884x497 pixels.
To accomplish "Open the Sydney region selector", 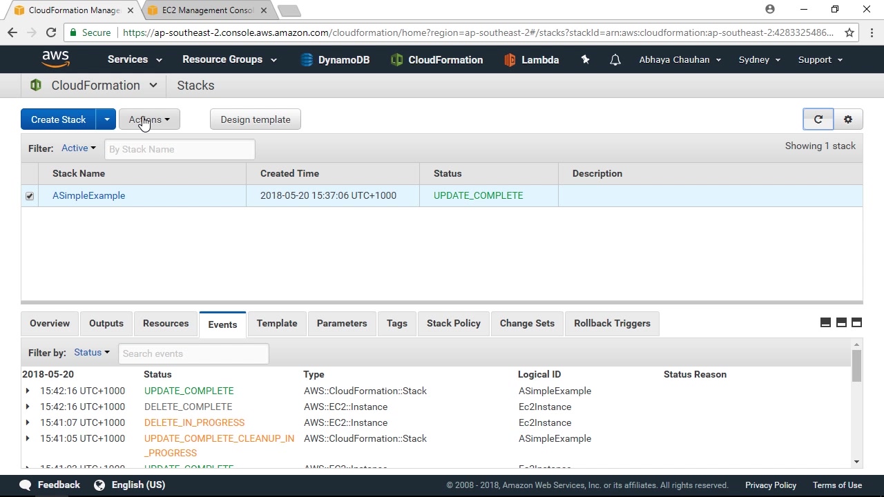I will tap(760, 59).
